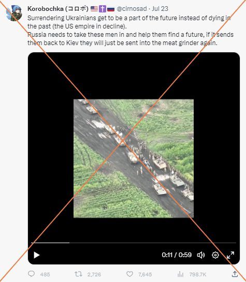Click the 7,645 likes count

pyautogui.click(x=145, y=274)
